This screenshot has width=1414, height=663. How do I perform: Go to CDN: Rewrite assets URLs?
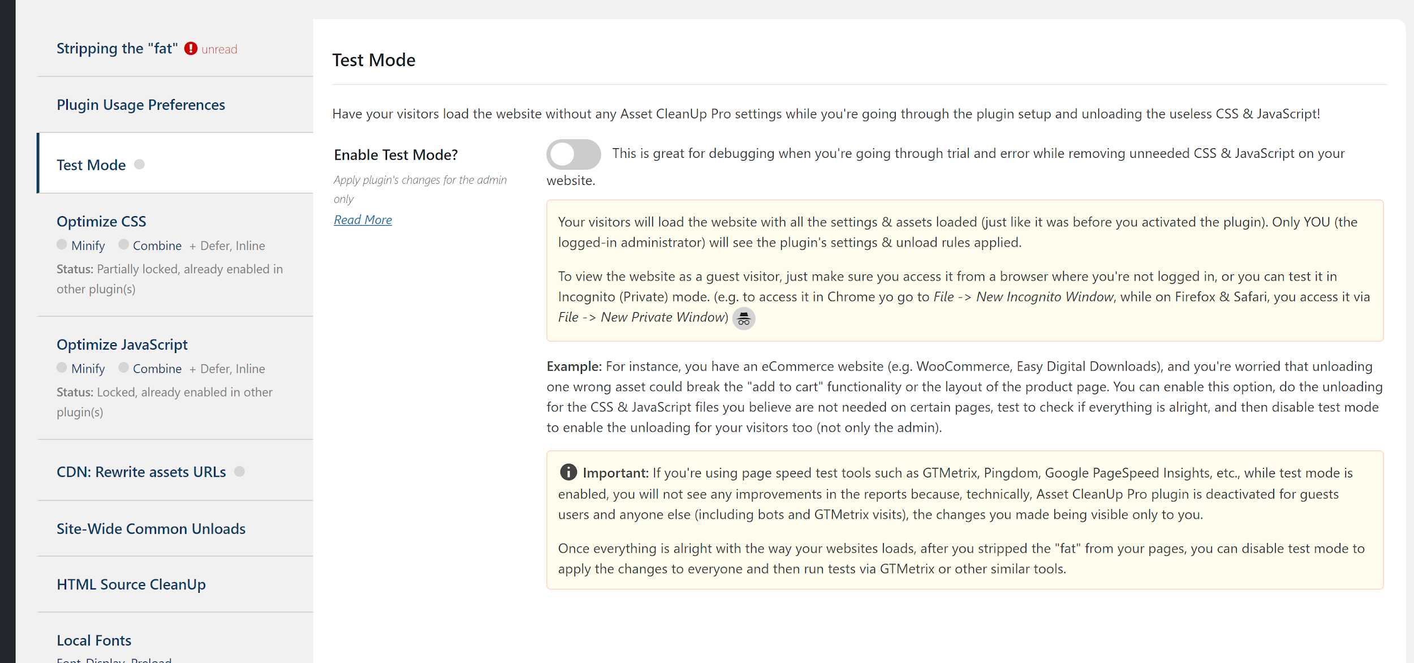(141, 472)
